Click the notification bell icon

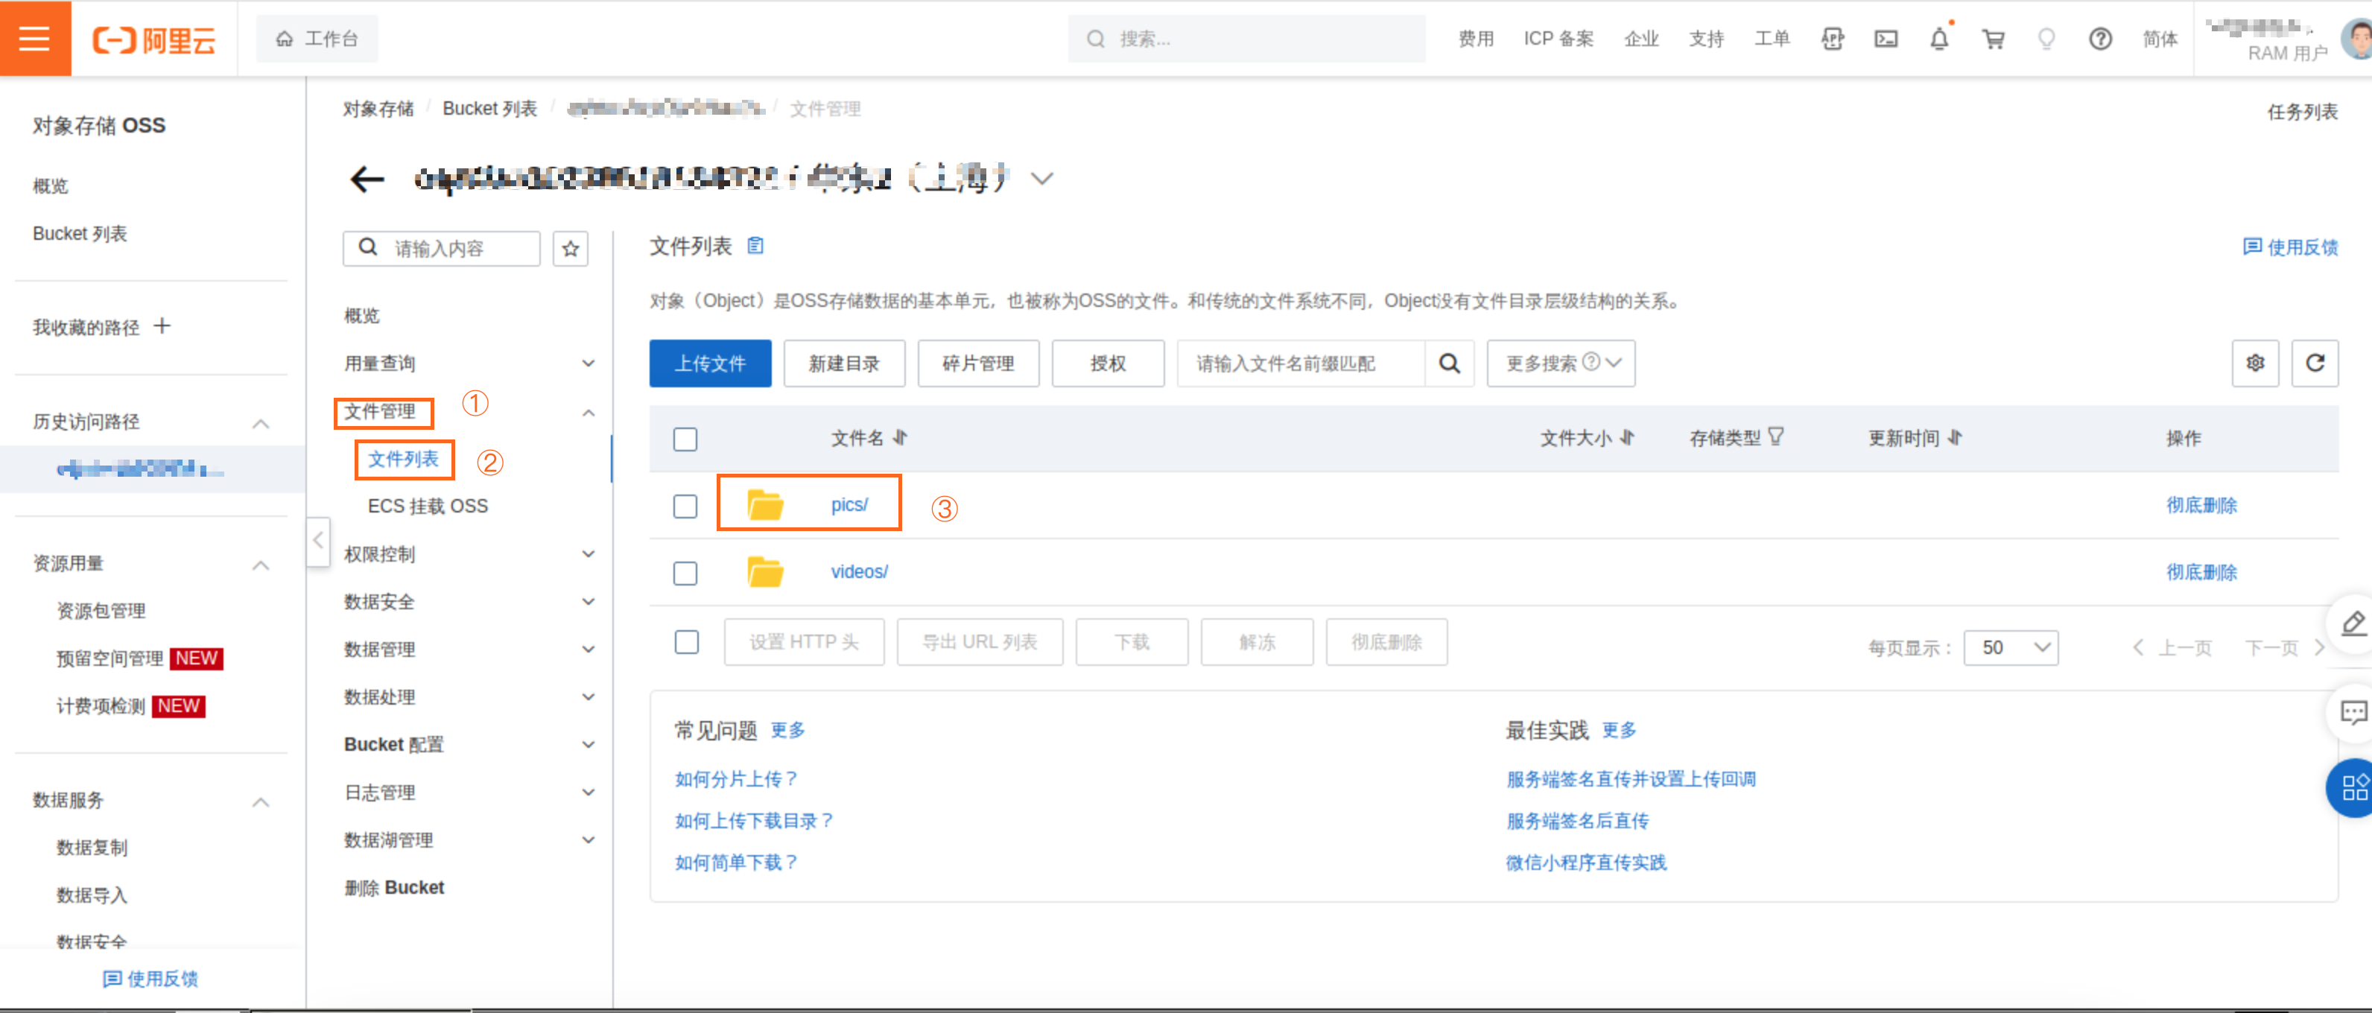(x=1939, y=39)
